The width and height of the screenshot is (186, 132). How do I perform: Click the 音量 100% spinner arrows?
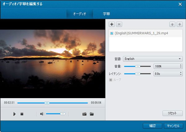point(181,66)
